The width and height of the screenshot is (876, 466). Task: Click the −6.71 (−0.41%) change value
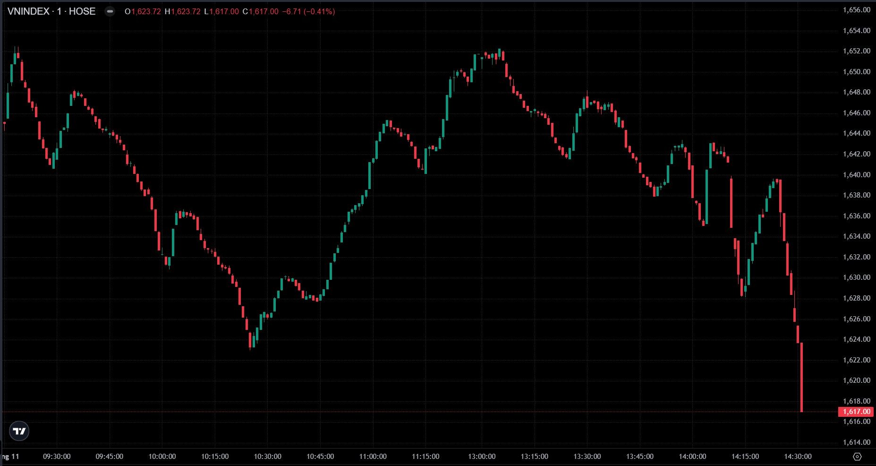(x=308, y=12)
